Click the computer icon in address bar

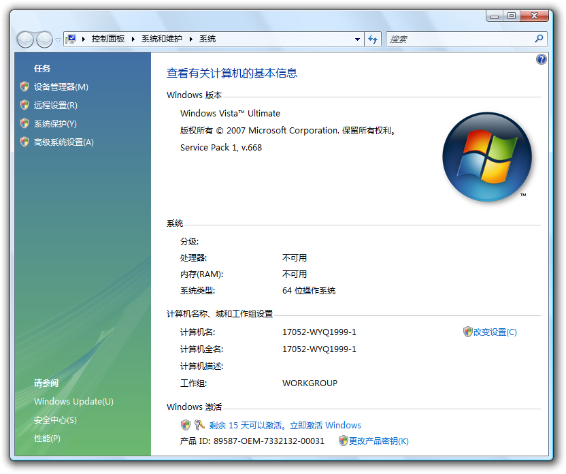point(71,39)
